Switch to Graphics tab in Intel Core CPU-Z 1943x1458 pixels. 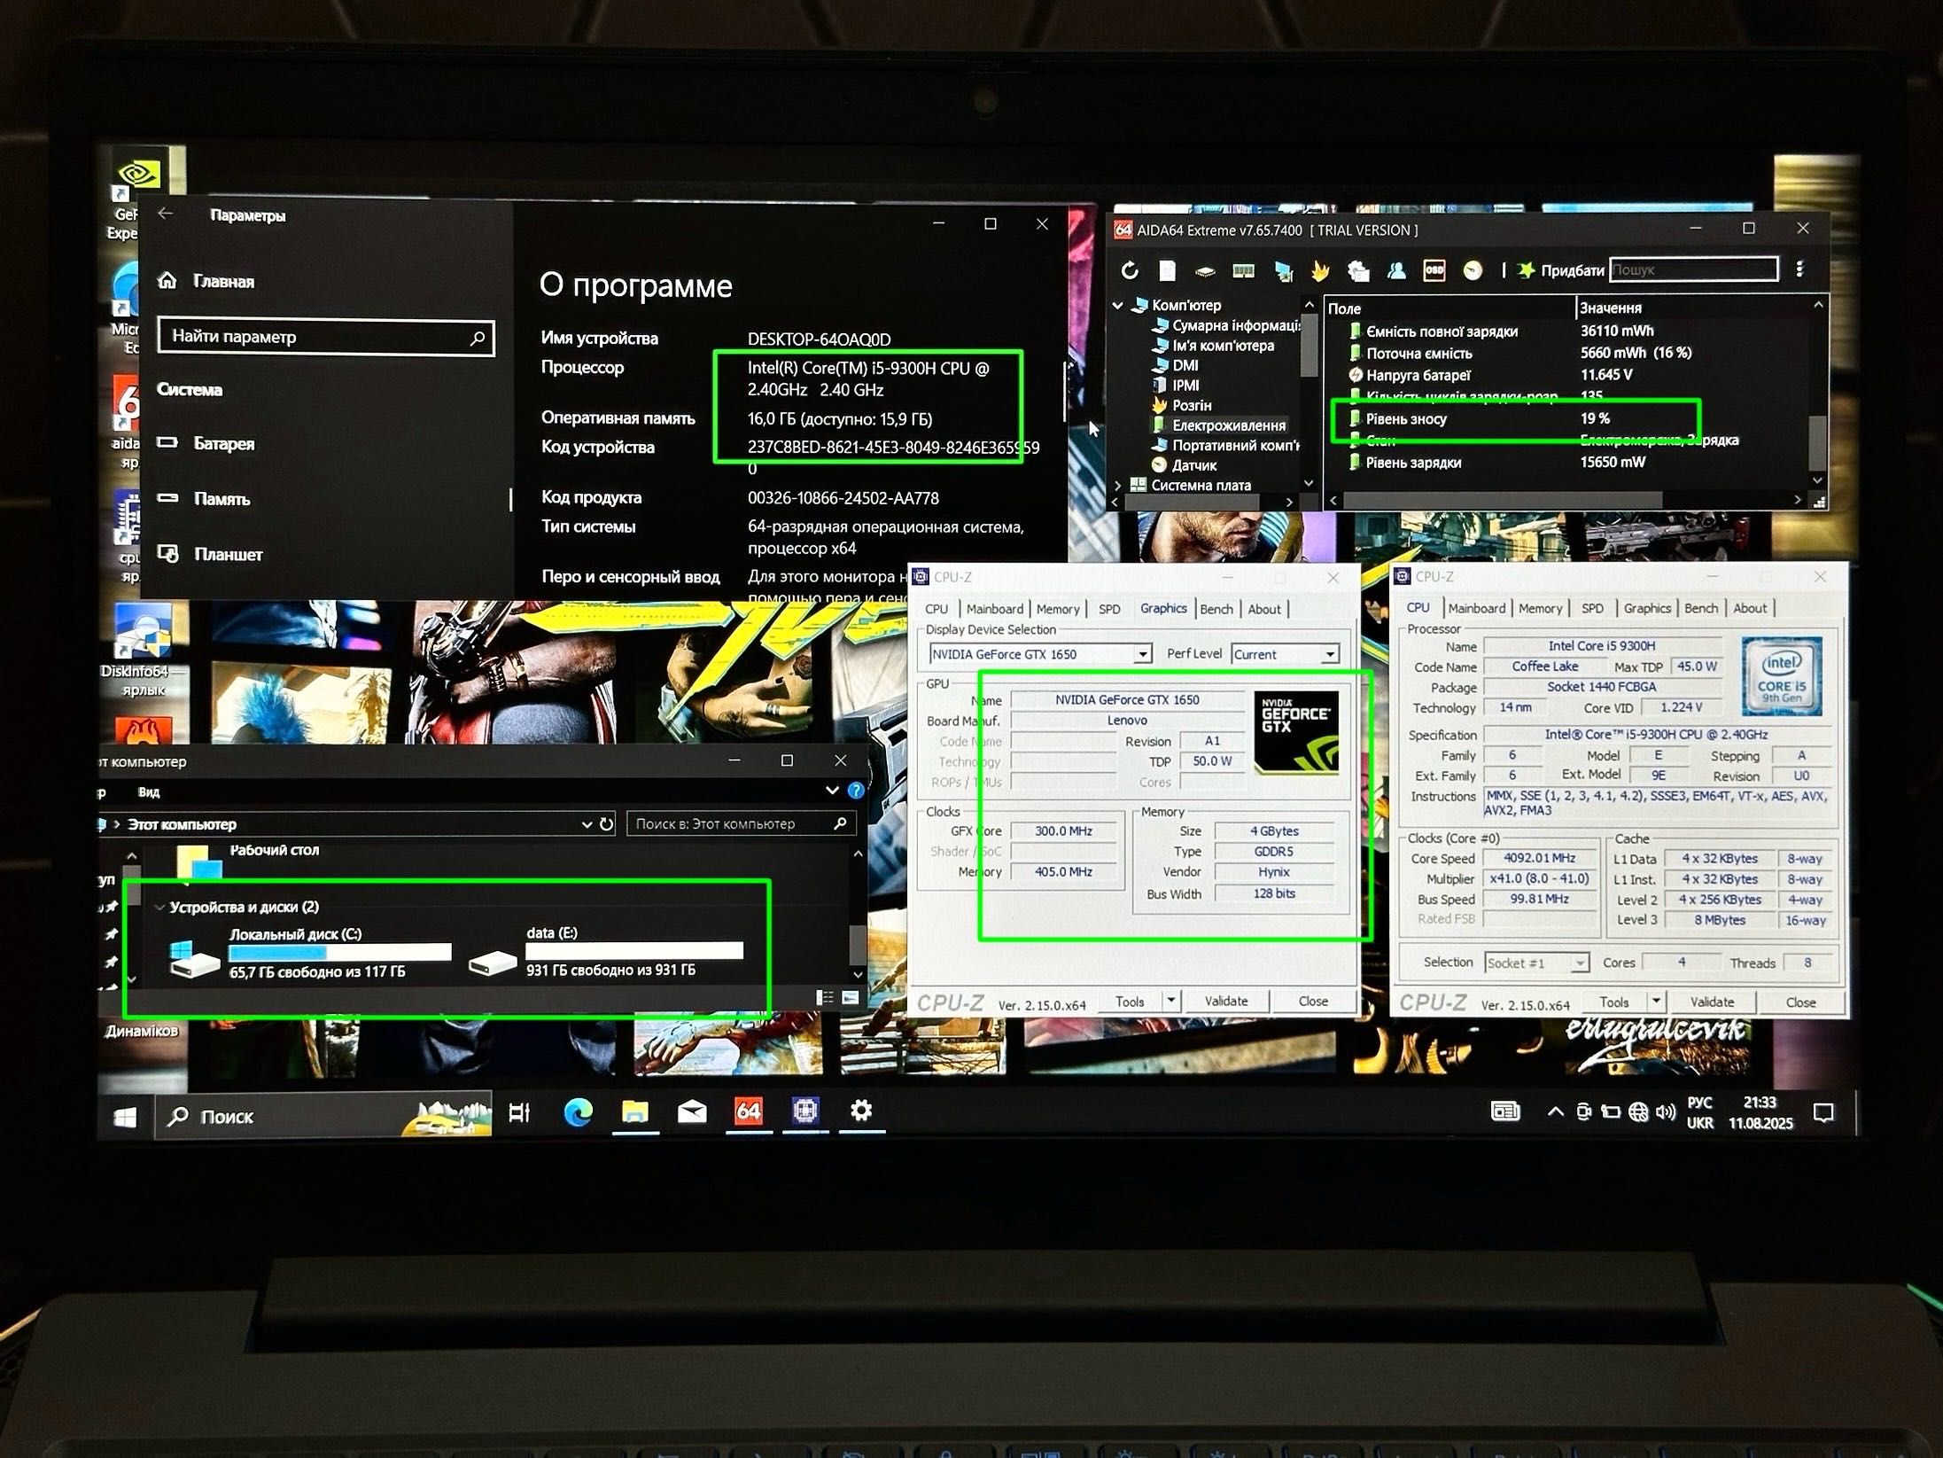click(x=1647, y=608)
